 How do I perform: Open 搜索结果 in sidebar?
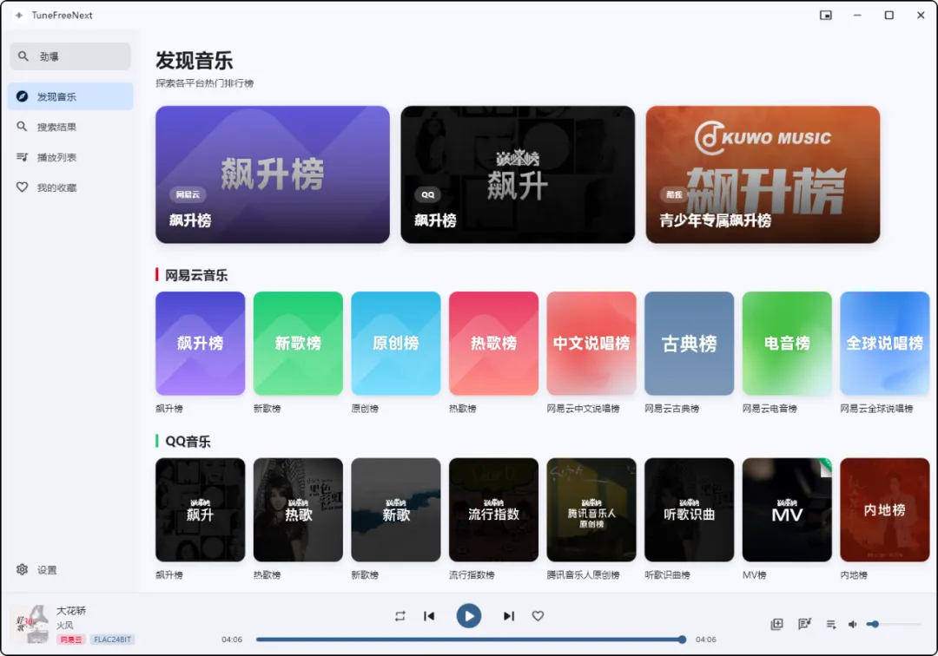70,127
